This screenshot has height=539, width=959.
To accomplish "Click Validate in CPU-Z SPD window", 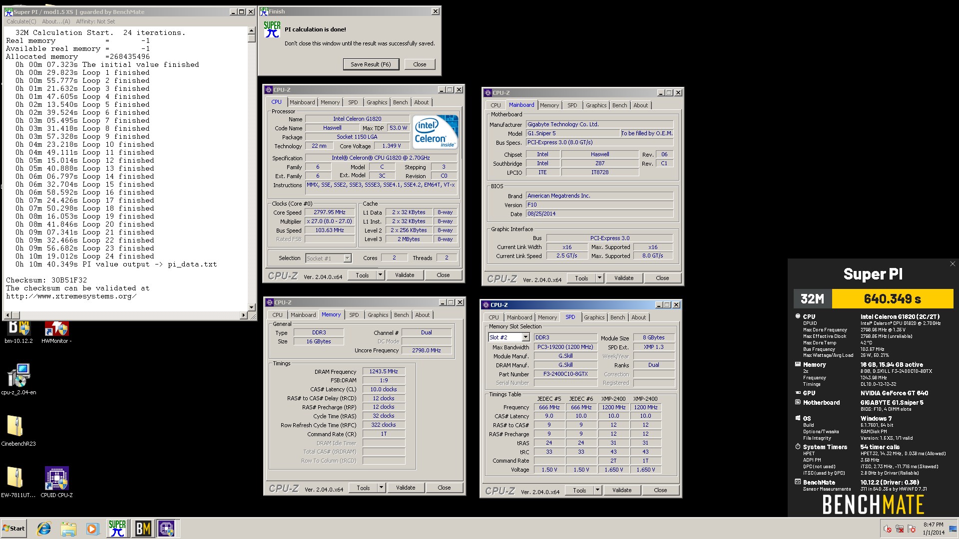I will 622,490.
